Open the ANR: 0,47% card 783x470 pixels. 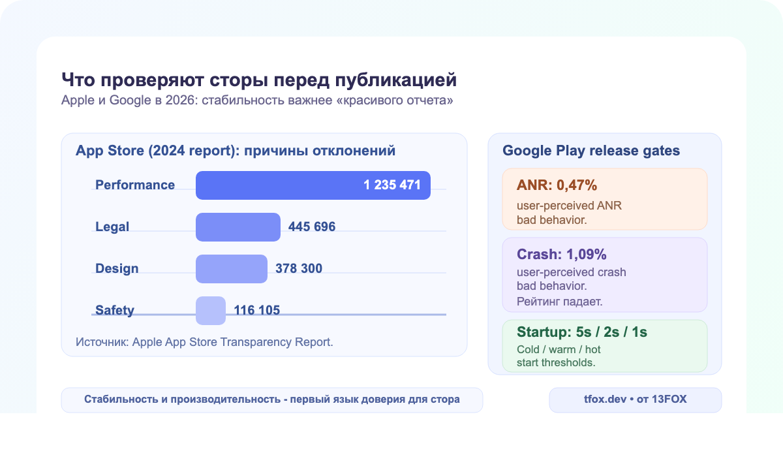click(x=605, y=198)
